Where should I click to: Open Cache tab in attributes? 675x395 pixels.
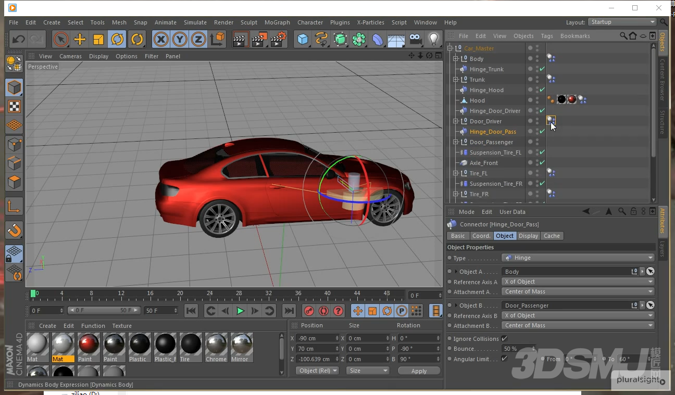(x=552, y=236)
